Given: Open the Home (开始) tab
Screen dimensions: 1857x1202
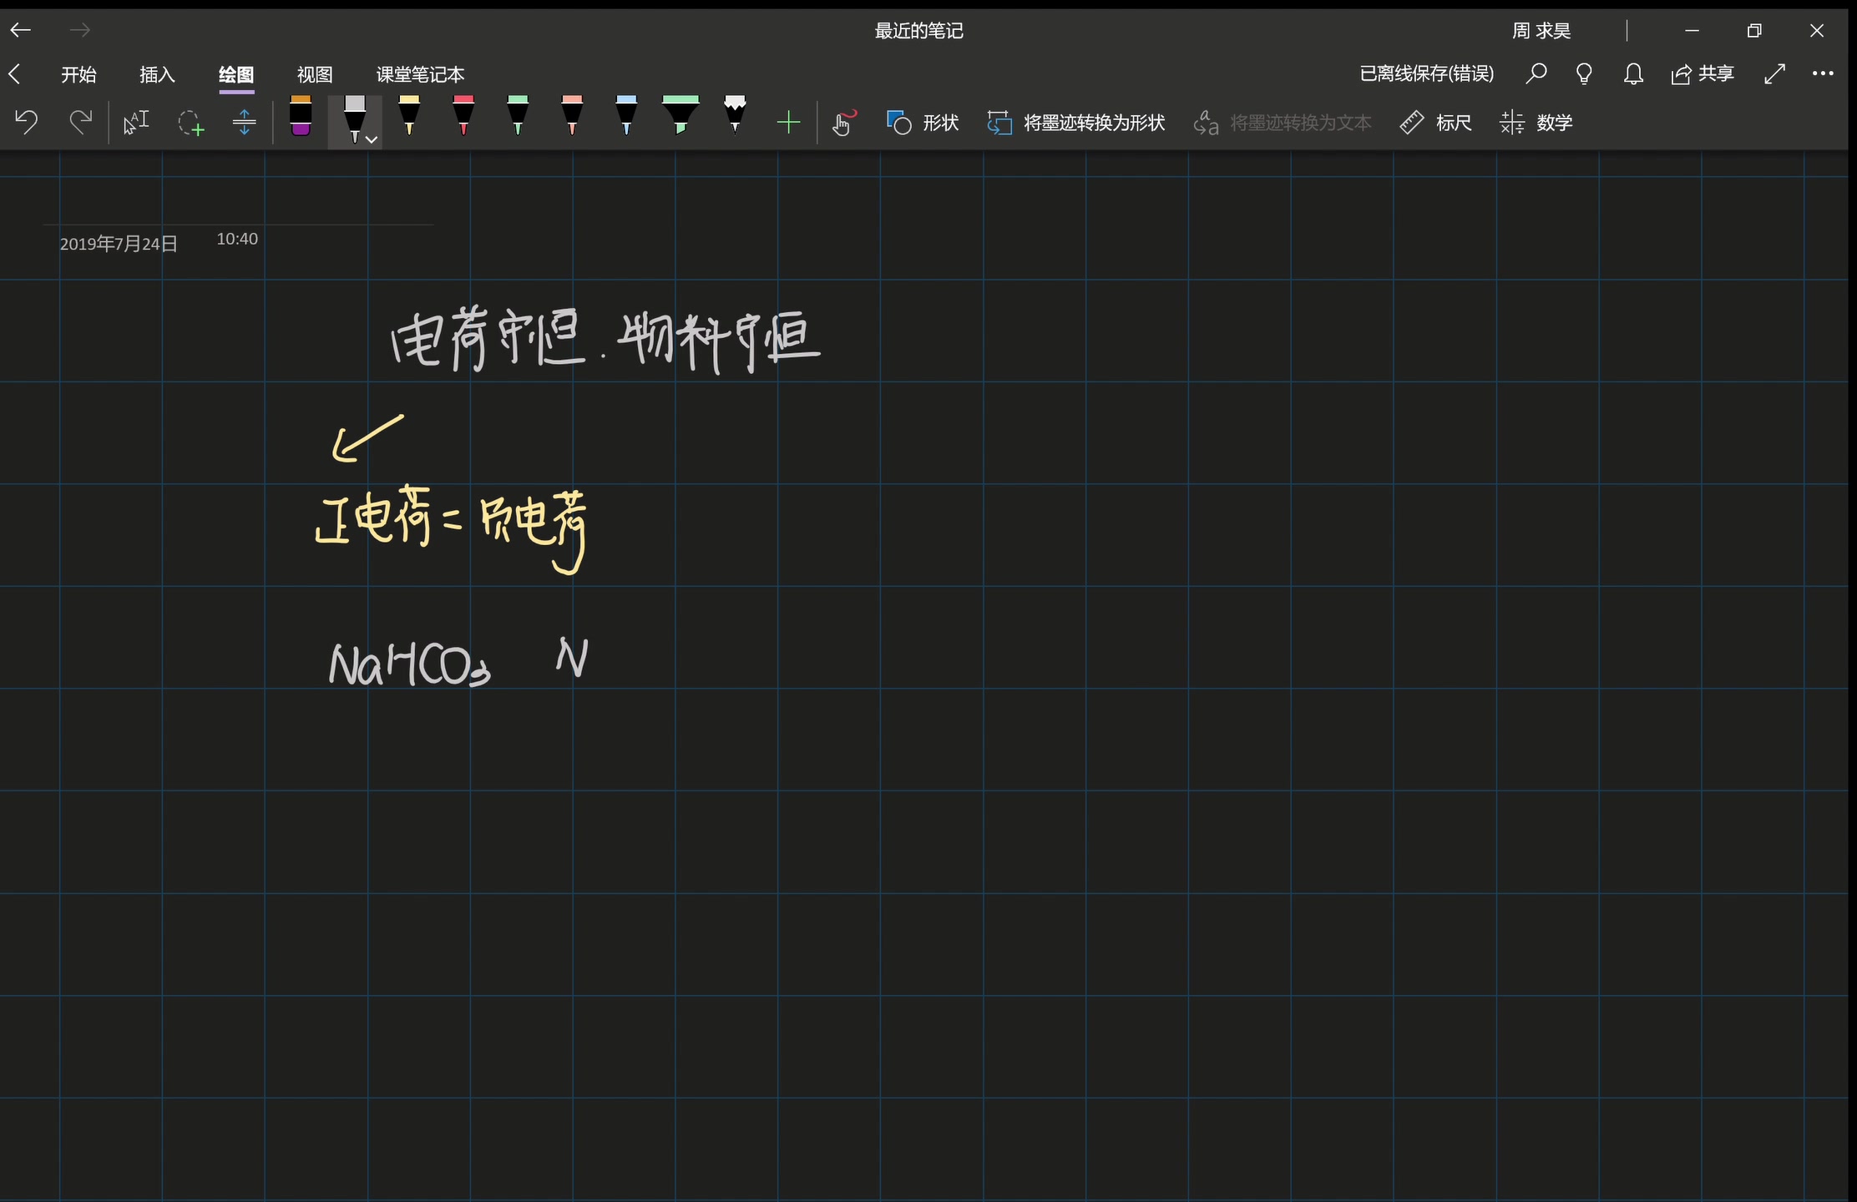Looking at the screenshot, I should [x=78, y=74].
